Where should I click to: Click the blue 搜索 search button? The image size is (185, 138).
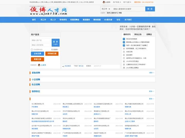(x=150, y=9)
